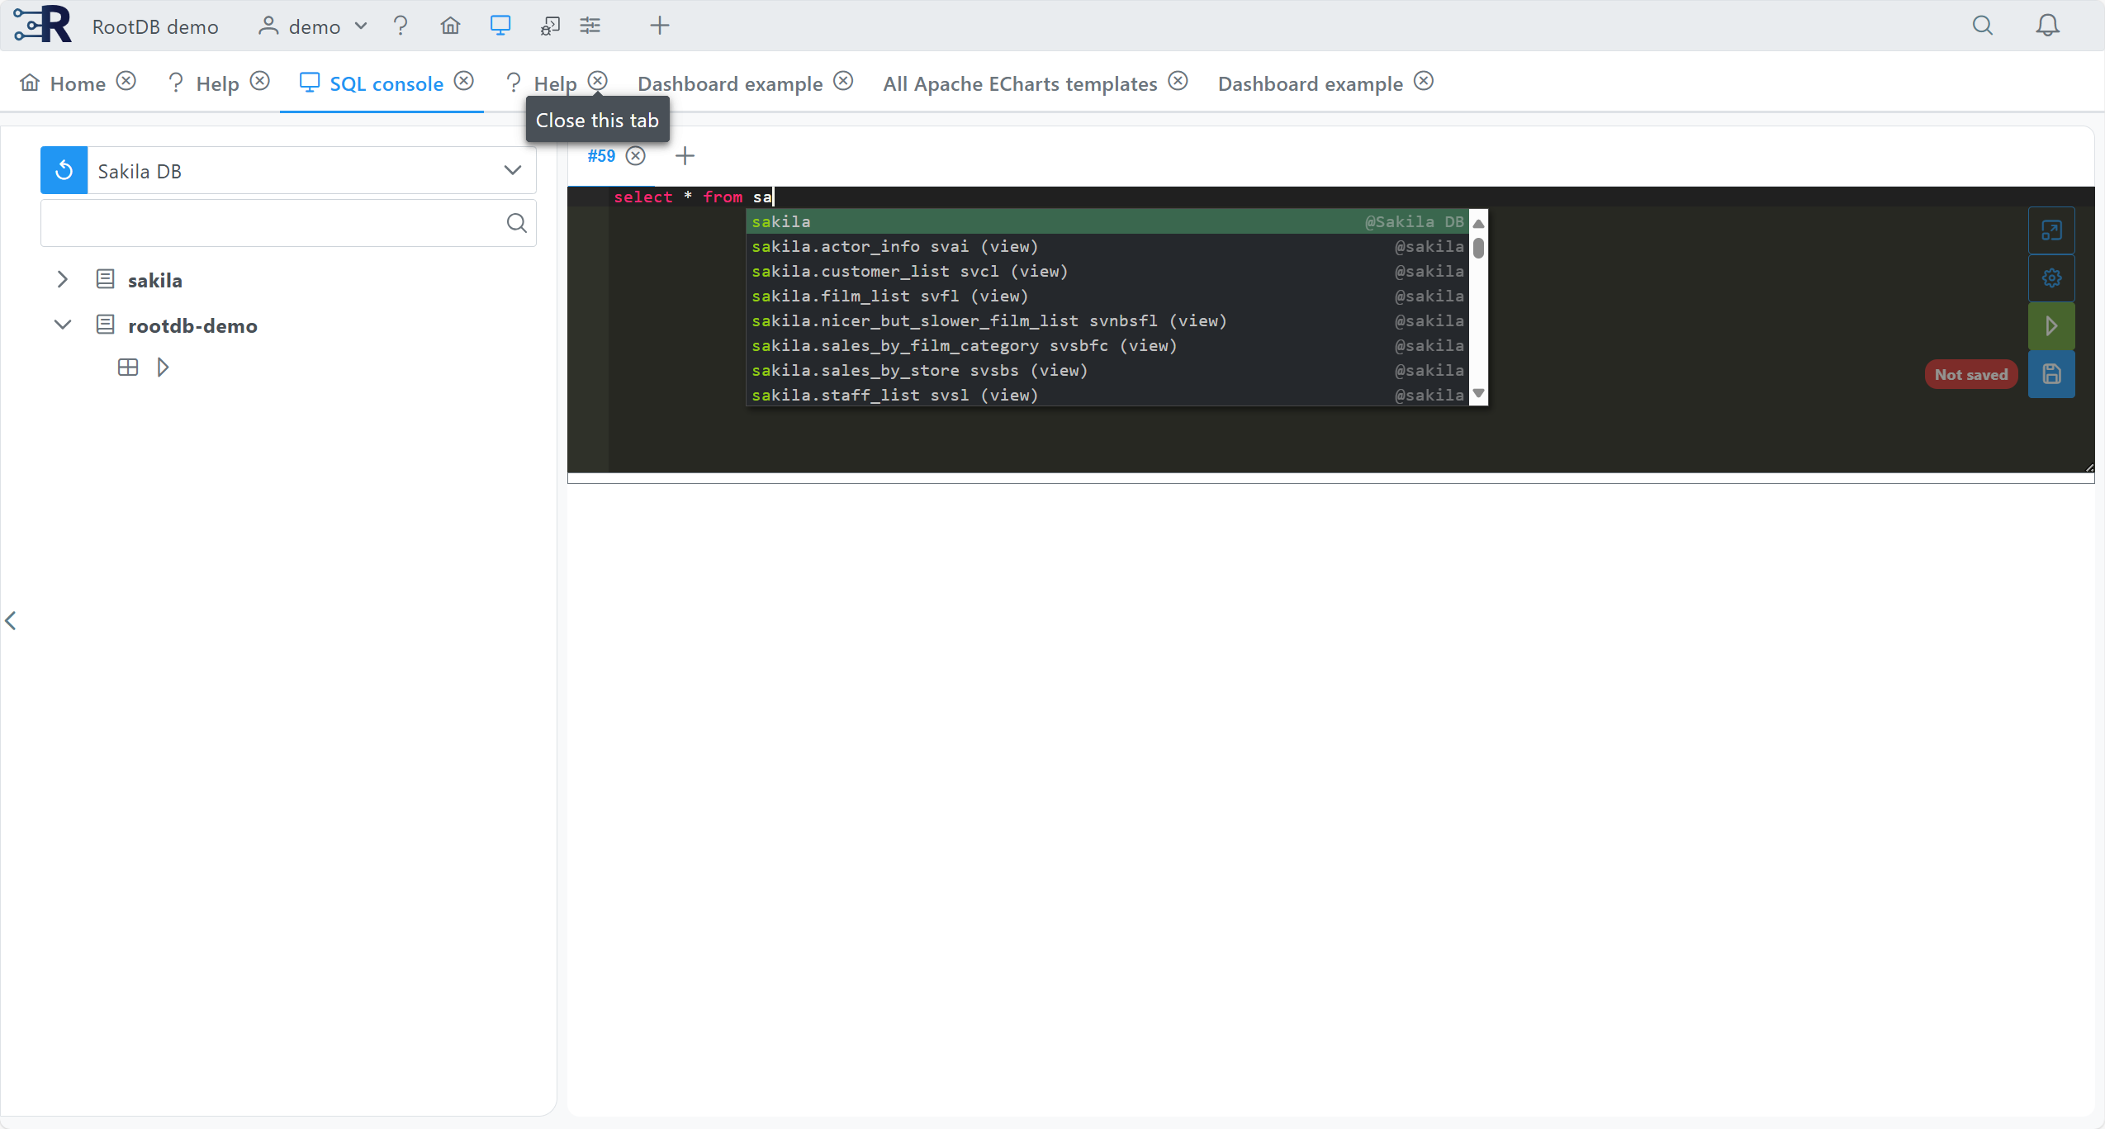The image size is (2105, 1129).
Task: Open help from top toolbar question mark
Action: coord(401,26)
